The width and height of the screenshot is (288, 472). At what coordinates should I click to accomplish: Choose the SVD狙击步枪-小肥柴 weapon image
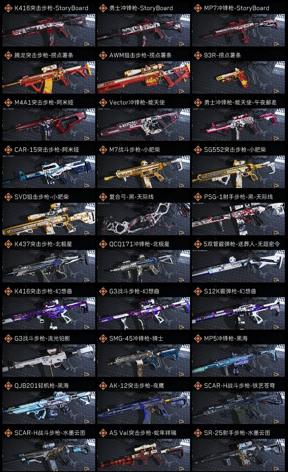49,219
